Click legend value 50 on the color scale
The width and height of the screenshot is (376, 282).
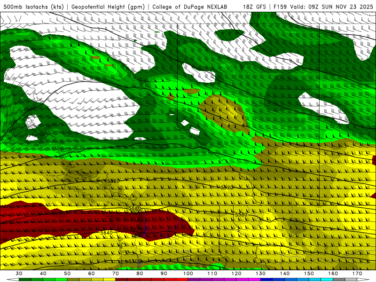(x=67, y=274)
